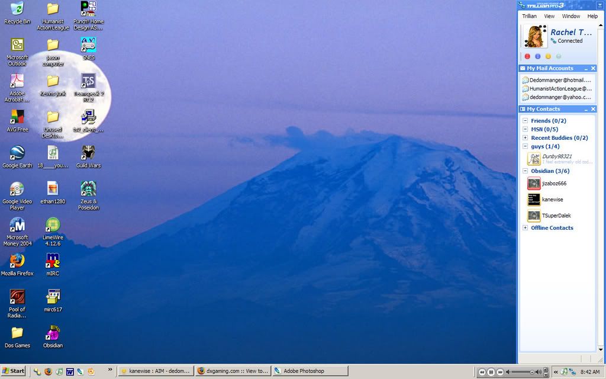606x379 pixels.
Task: Click the Start button
Action: (x=12, y=371)
